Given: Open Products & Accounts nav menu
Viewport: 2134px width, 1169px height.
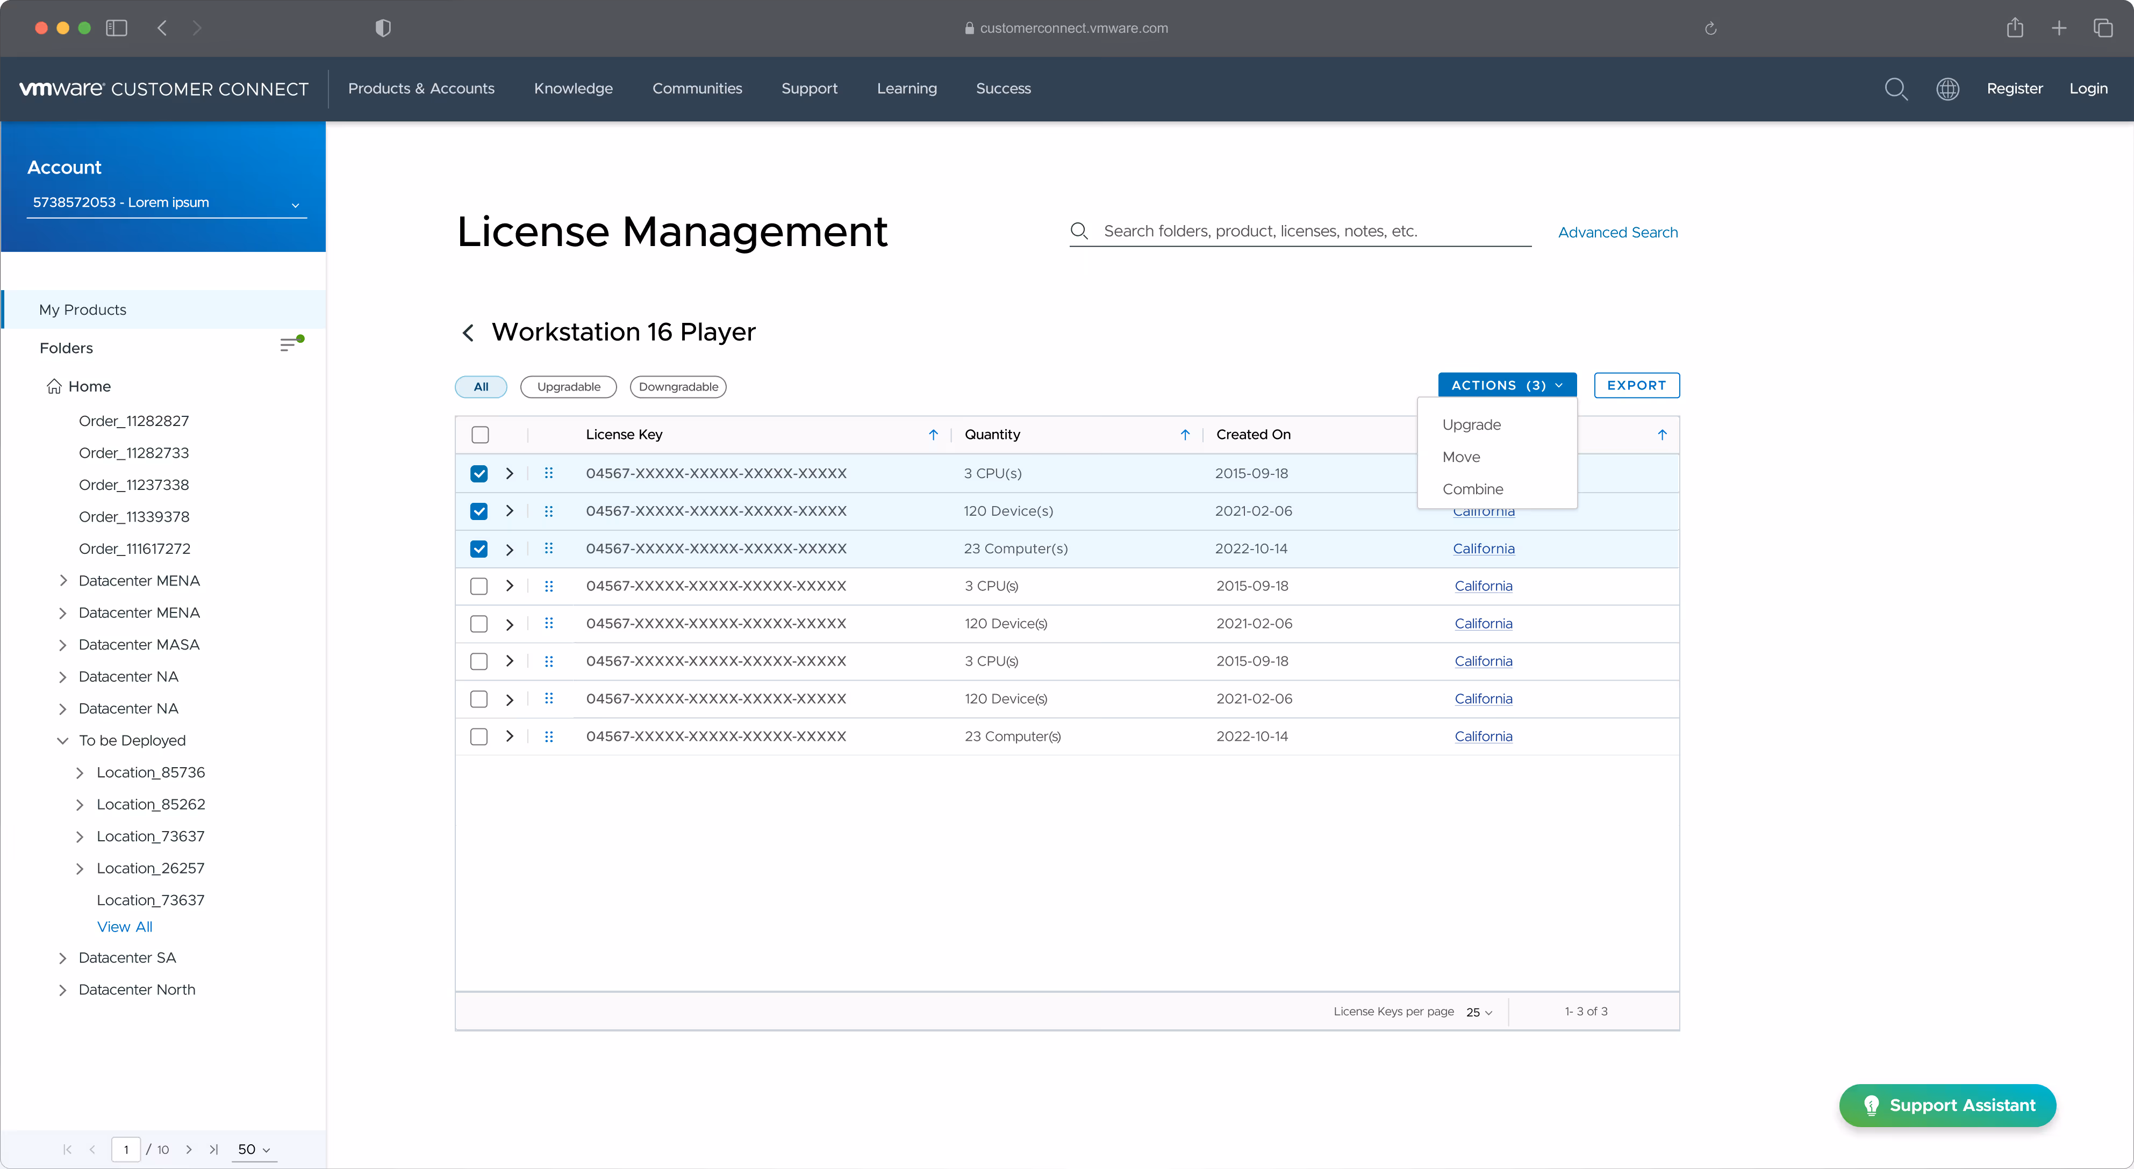Looking at the screenshot, I should [421, 89].
